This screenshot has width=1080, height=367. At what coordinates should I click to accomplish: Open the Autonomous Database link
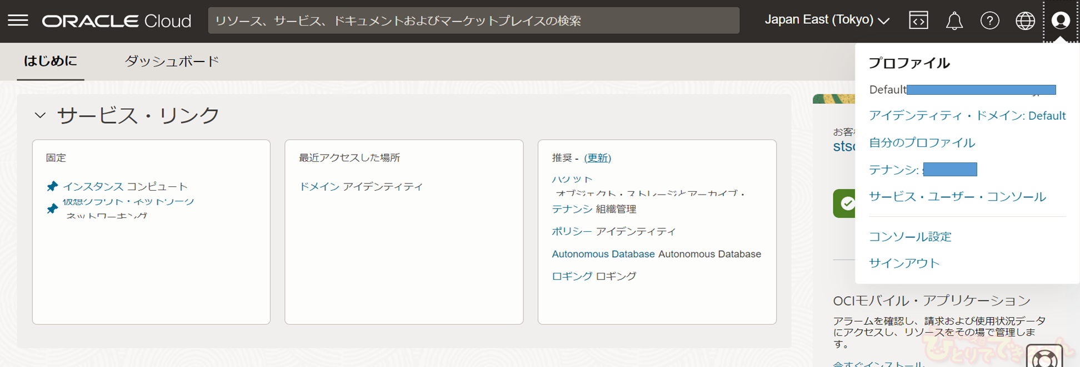(x=603, y=254)
